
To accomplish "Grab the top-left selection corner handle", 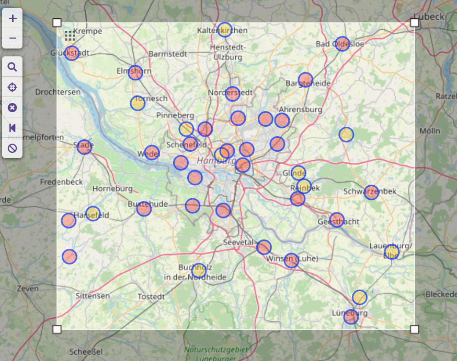I will [57, 23].
